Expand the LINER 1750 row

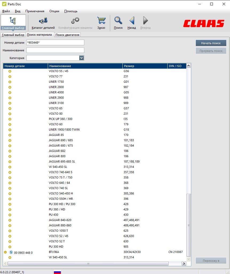pyautogui.click(x=10, y=82)
